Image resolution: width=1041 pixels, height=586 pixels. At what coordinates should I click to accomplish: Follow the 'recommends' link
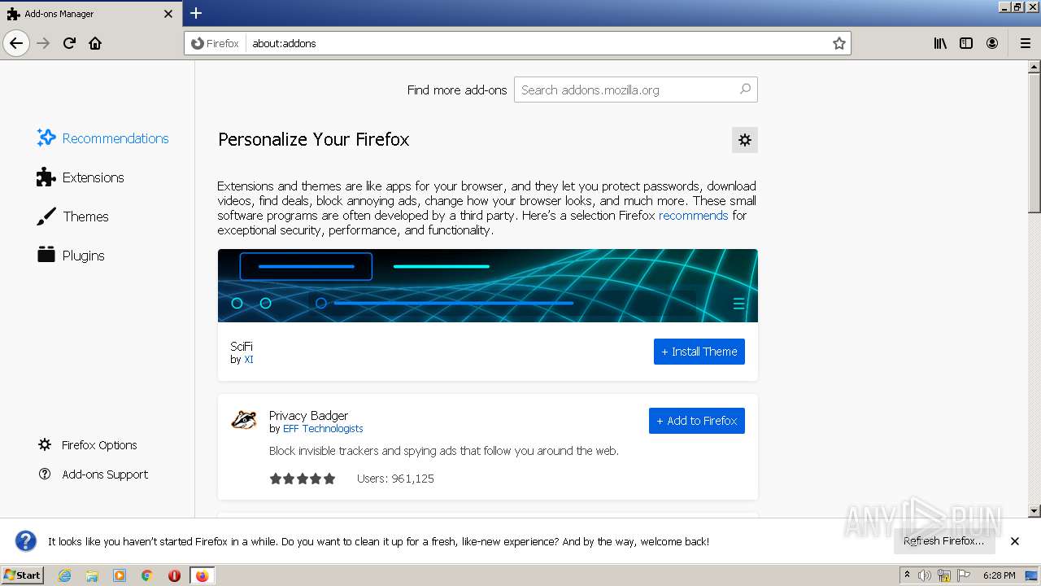click(x=693, y=216)
